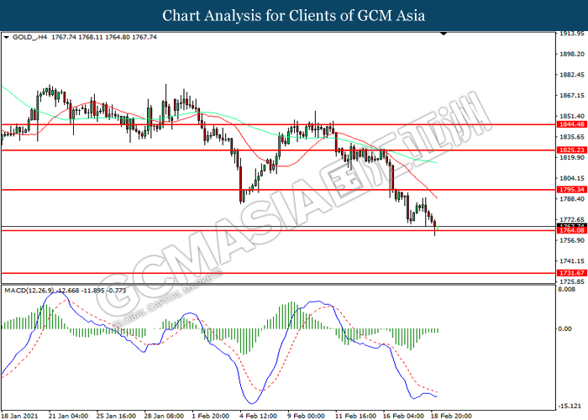
Task: Click the 1741.15 price axis value
Action: tap(572, 261)
